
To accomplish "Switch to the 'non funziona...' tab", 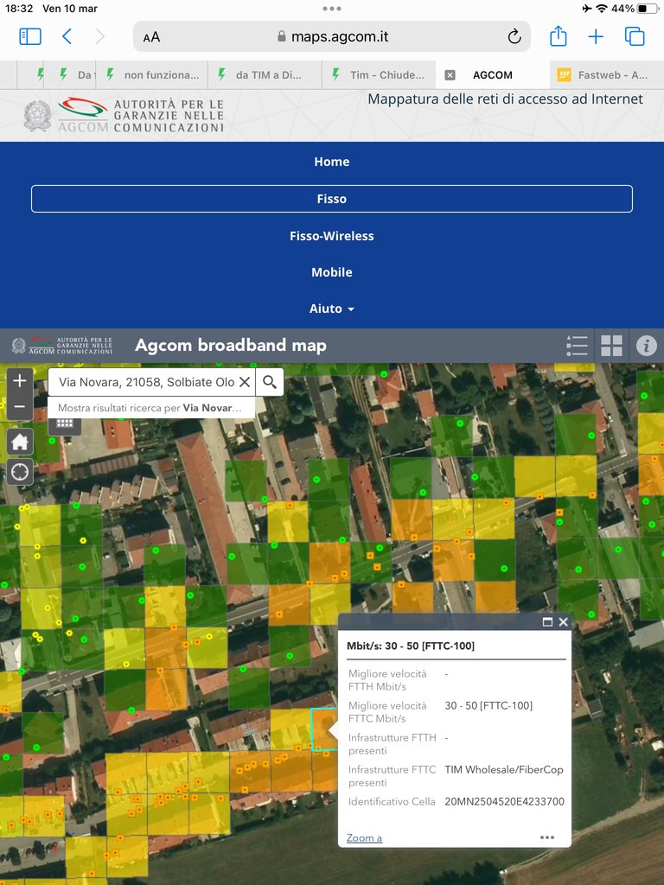I will coord(152,75).
